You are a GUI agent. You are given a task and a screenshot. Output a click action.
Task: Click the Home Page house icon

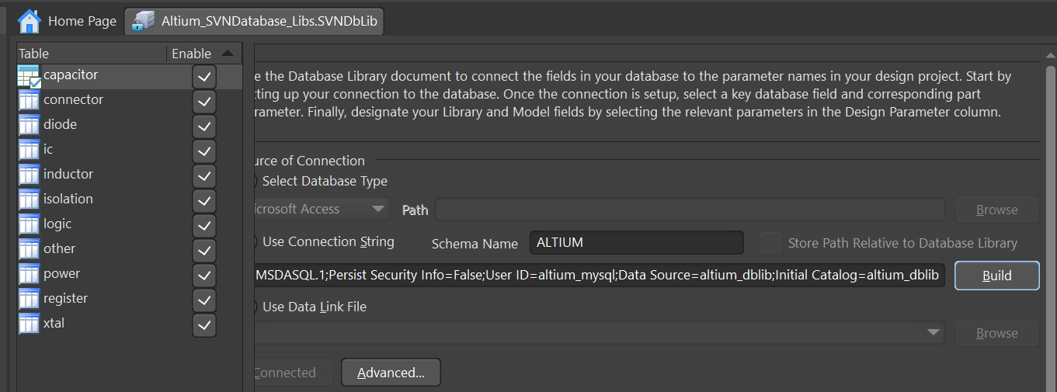click(x=30, y=21)
